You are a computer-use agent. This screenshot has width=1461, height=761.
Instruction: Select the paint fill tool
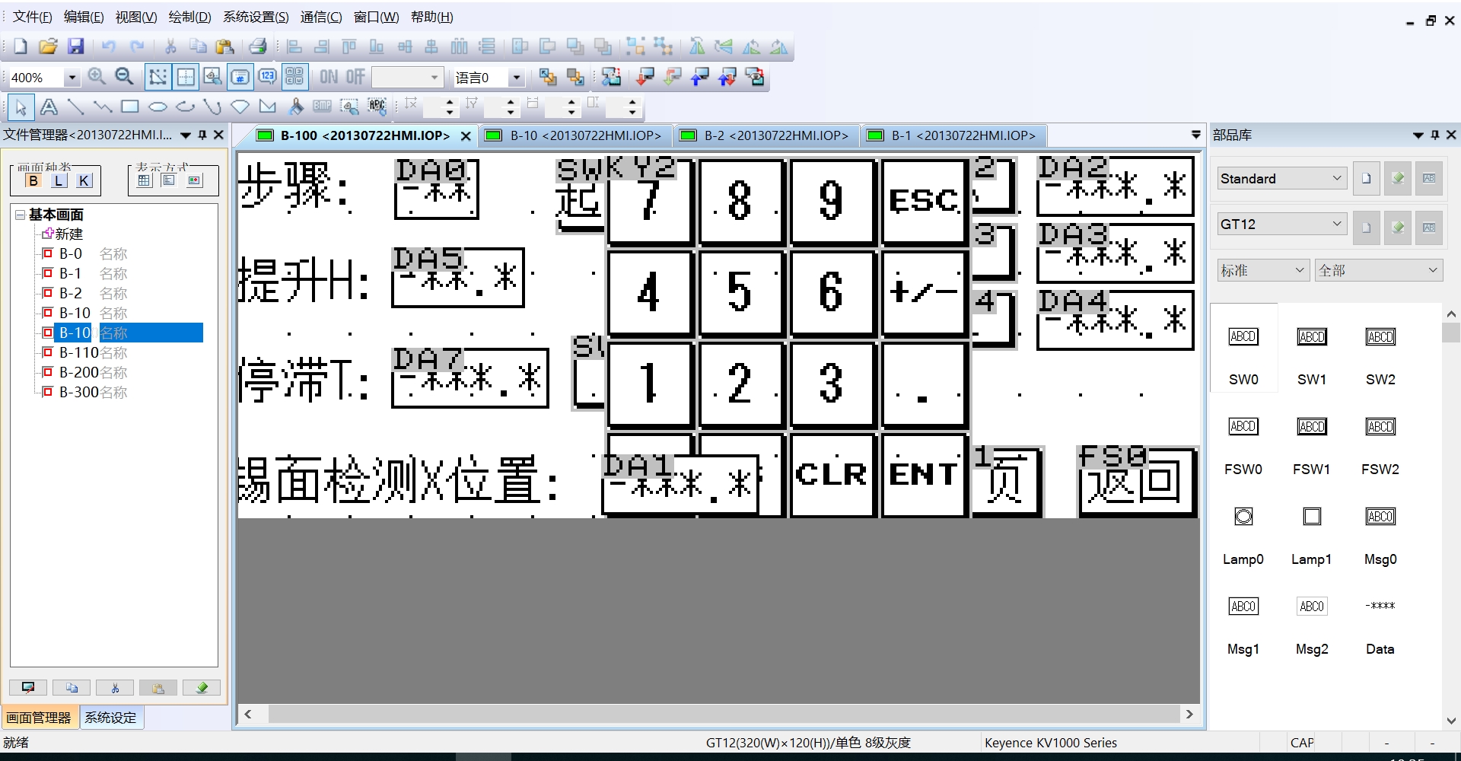[x=296, y=107]
